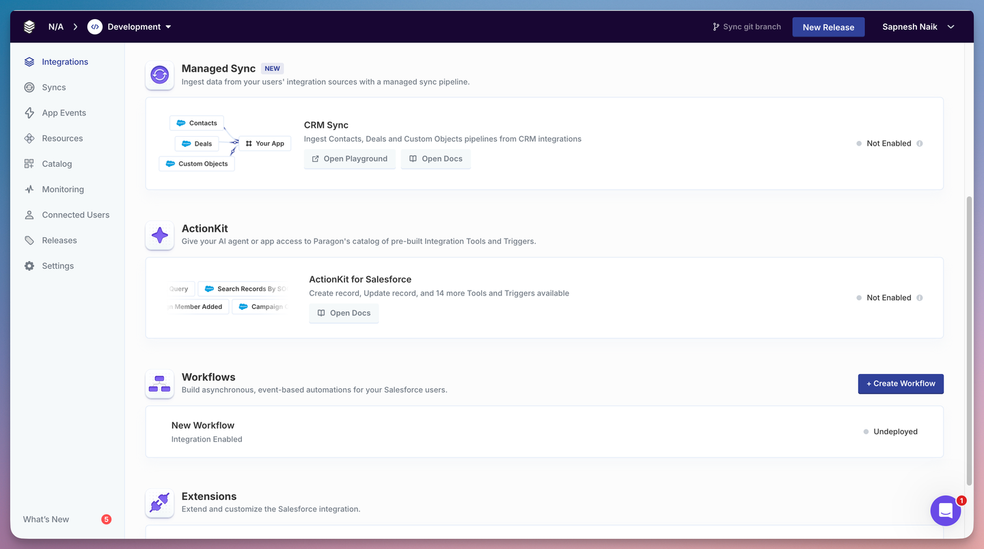Click the Your App node in diagram

[264, 144]
